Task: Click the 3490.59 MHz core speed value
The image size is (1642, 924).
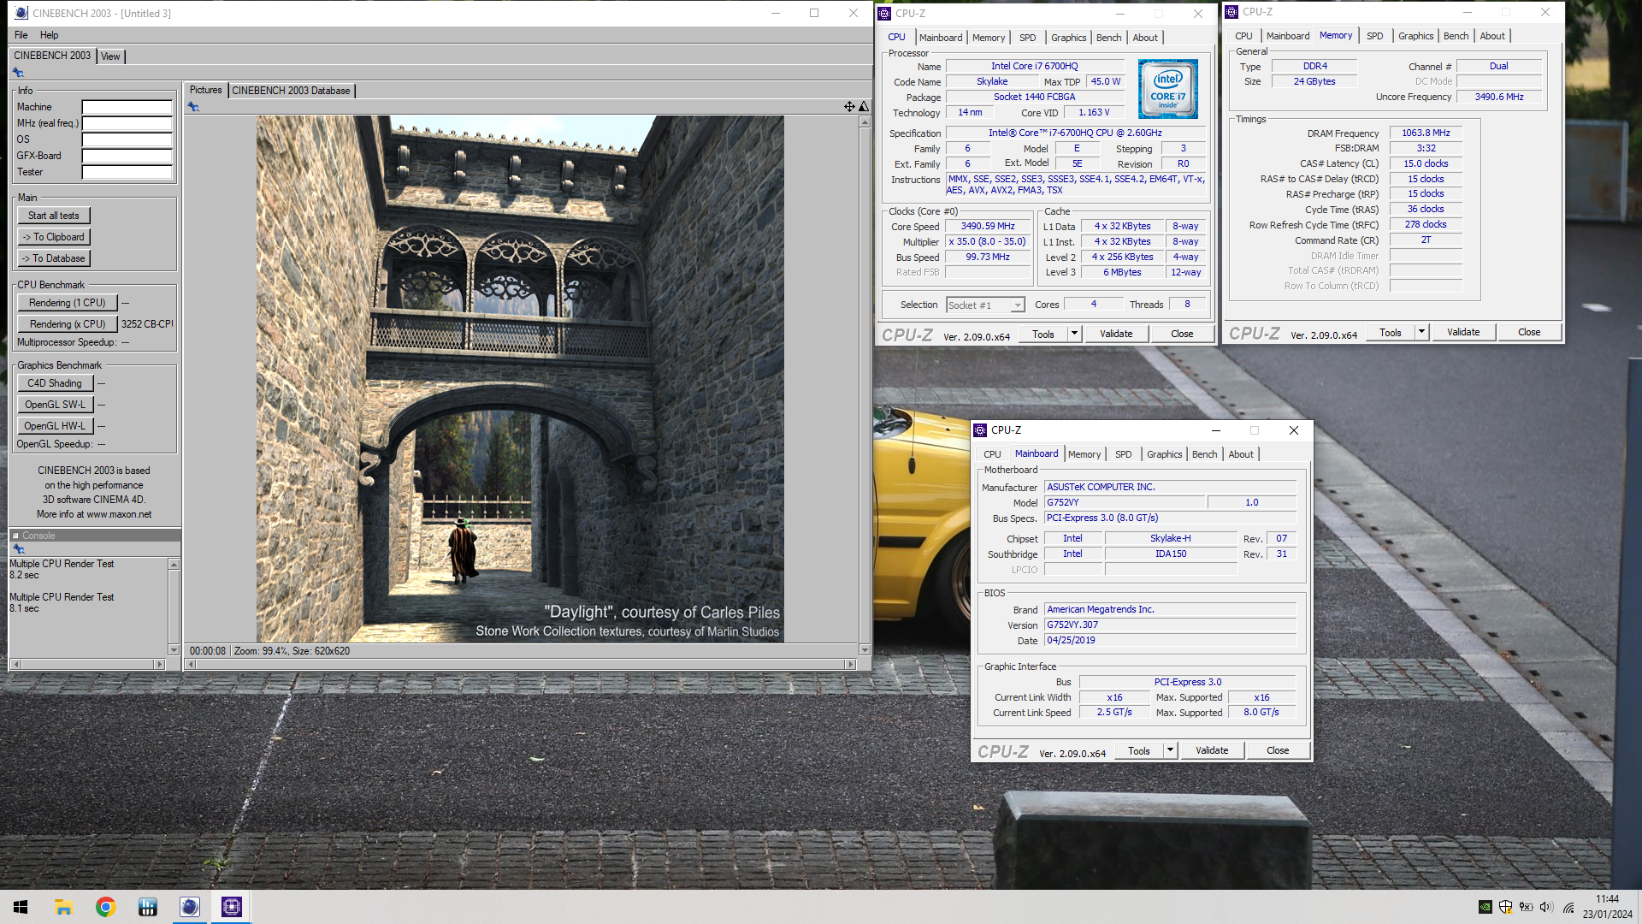Action: click(x=988, y=226)
